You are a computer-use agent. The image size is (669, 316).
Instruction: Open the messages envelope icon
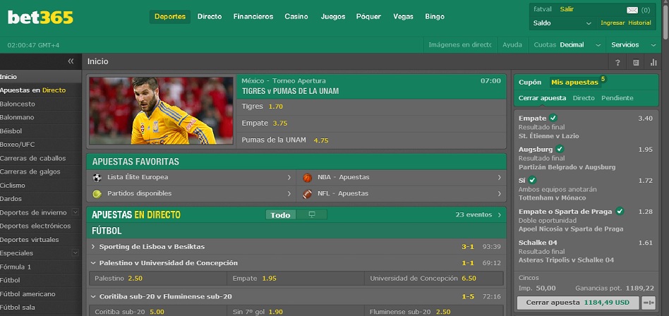pyautogui.click(x=632, y=11)
